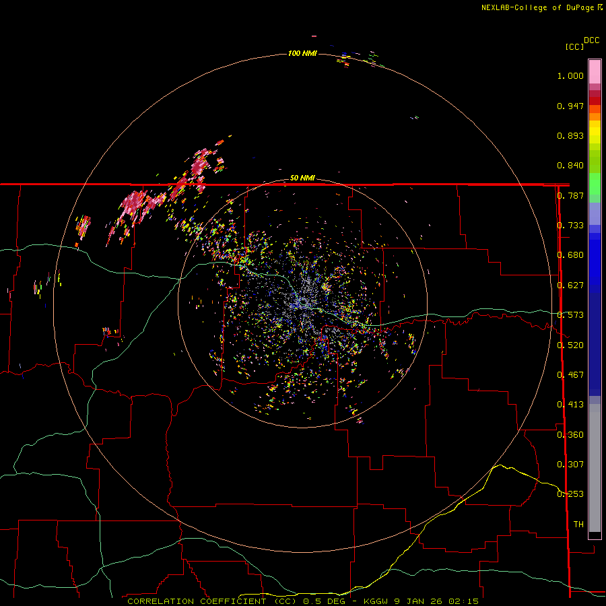Click the [CC] units label

[574, 46]
